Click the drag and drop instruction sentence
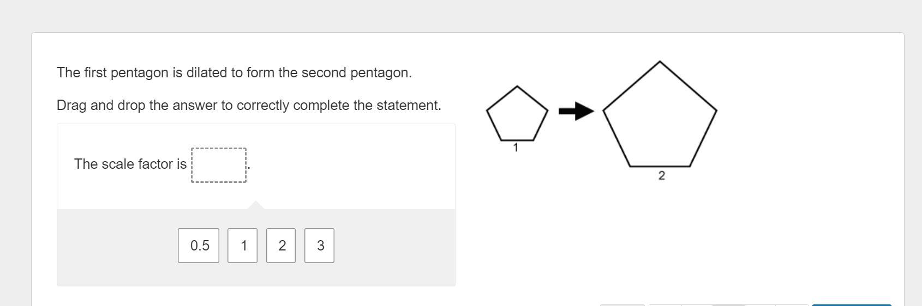Screen dimensions: 922x306 point(249,105)
